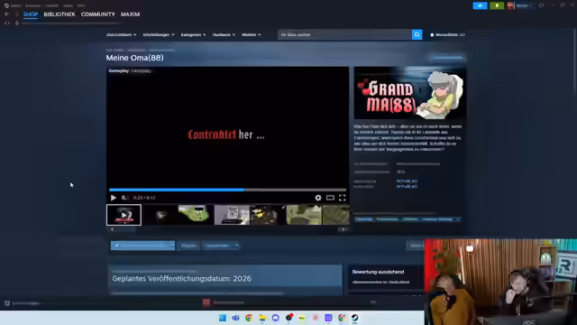Select the green map screenshot thumbnail
The image size is (577, 325).
(197, 215)
